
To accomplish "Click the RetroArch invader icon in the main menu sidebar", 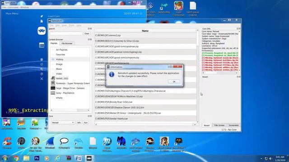I will pyautogui.click(x=42, y=31).
